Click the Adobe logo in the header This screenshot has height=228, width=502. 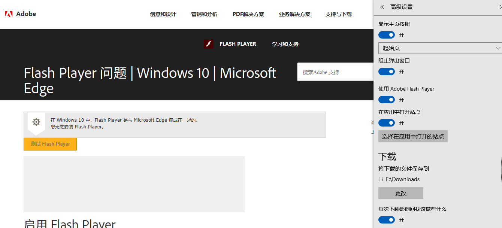(20, 14)
